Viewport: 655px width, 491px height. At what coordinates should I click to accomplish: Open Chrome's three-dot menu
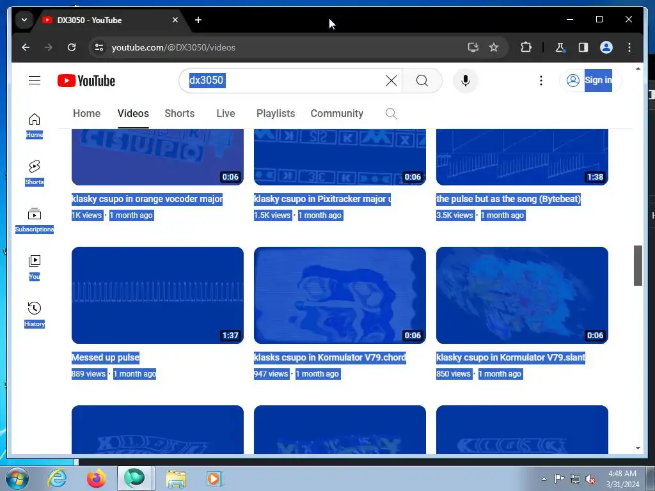click(629, 47)
